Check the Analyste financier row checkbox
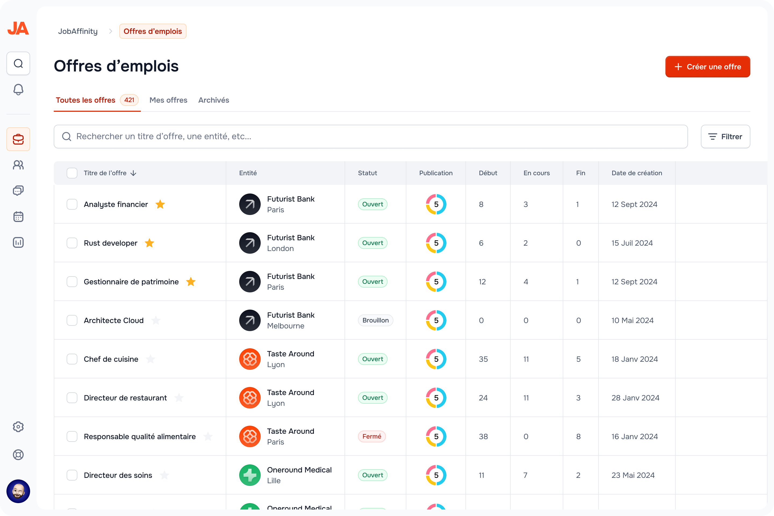 coord(72,204)
